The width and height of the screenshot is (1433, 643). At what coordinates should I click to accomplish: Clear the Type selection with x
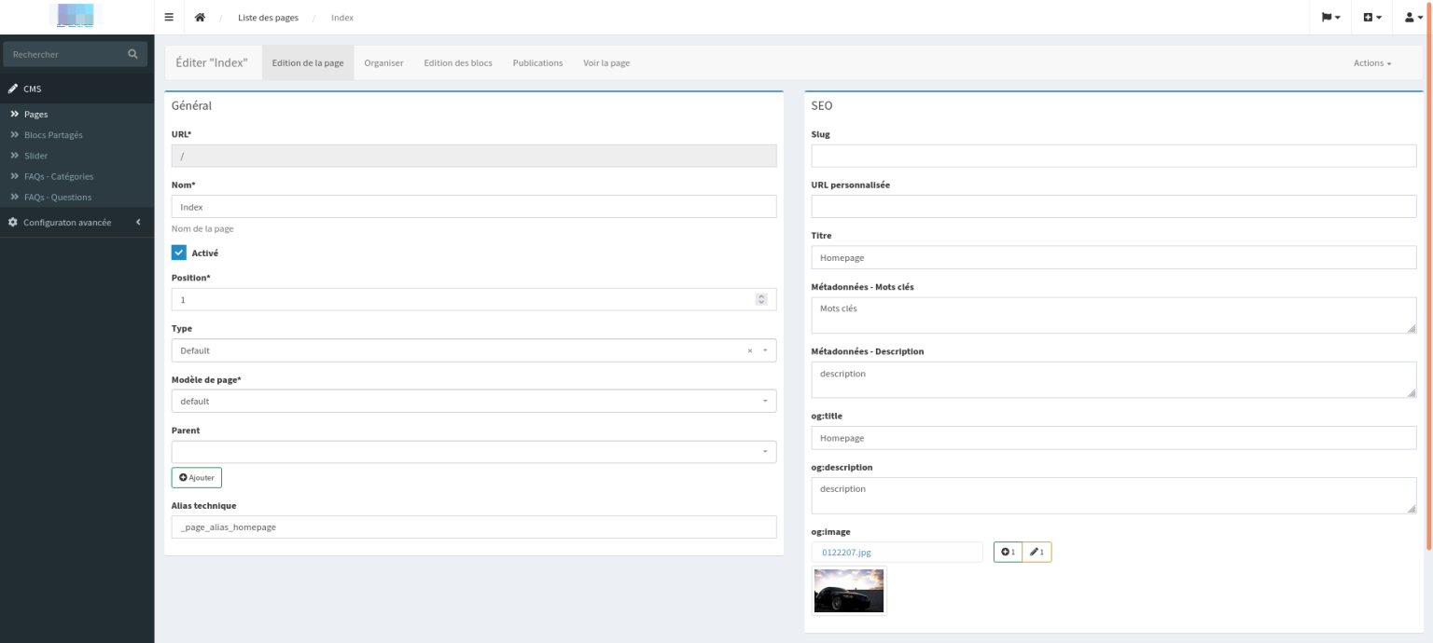[750, 351]
